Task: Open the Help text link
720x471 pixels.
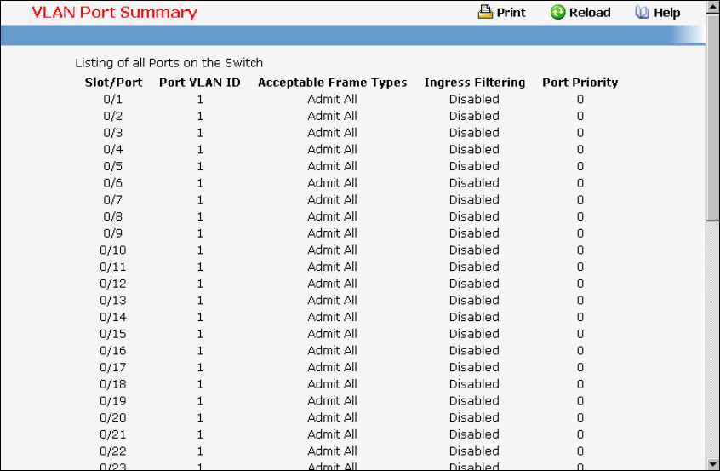Action: [666, 13]
